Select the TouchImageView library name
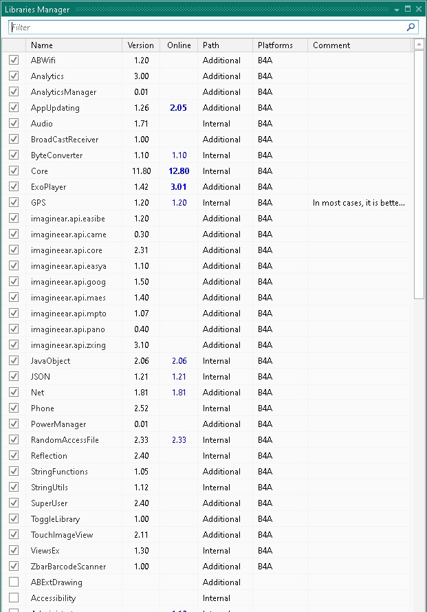The height and width of the screenshot is (612, 427). coord(62,535)
